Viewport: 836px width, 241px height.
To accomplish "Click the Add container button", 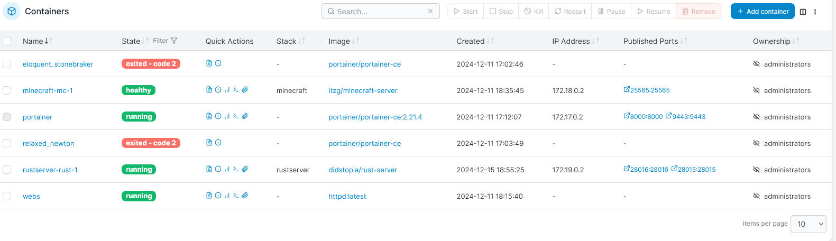I will click(x=762, y=11).
